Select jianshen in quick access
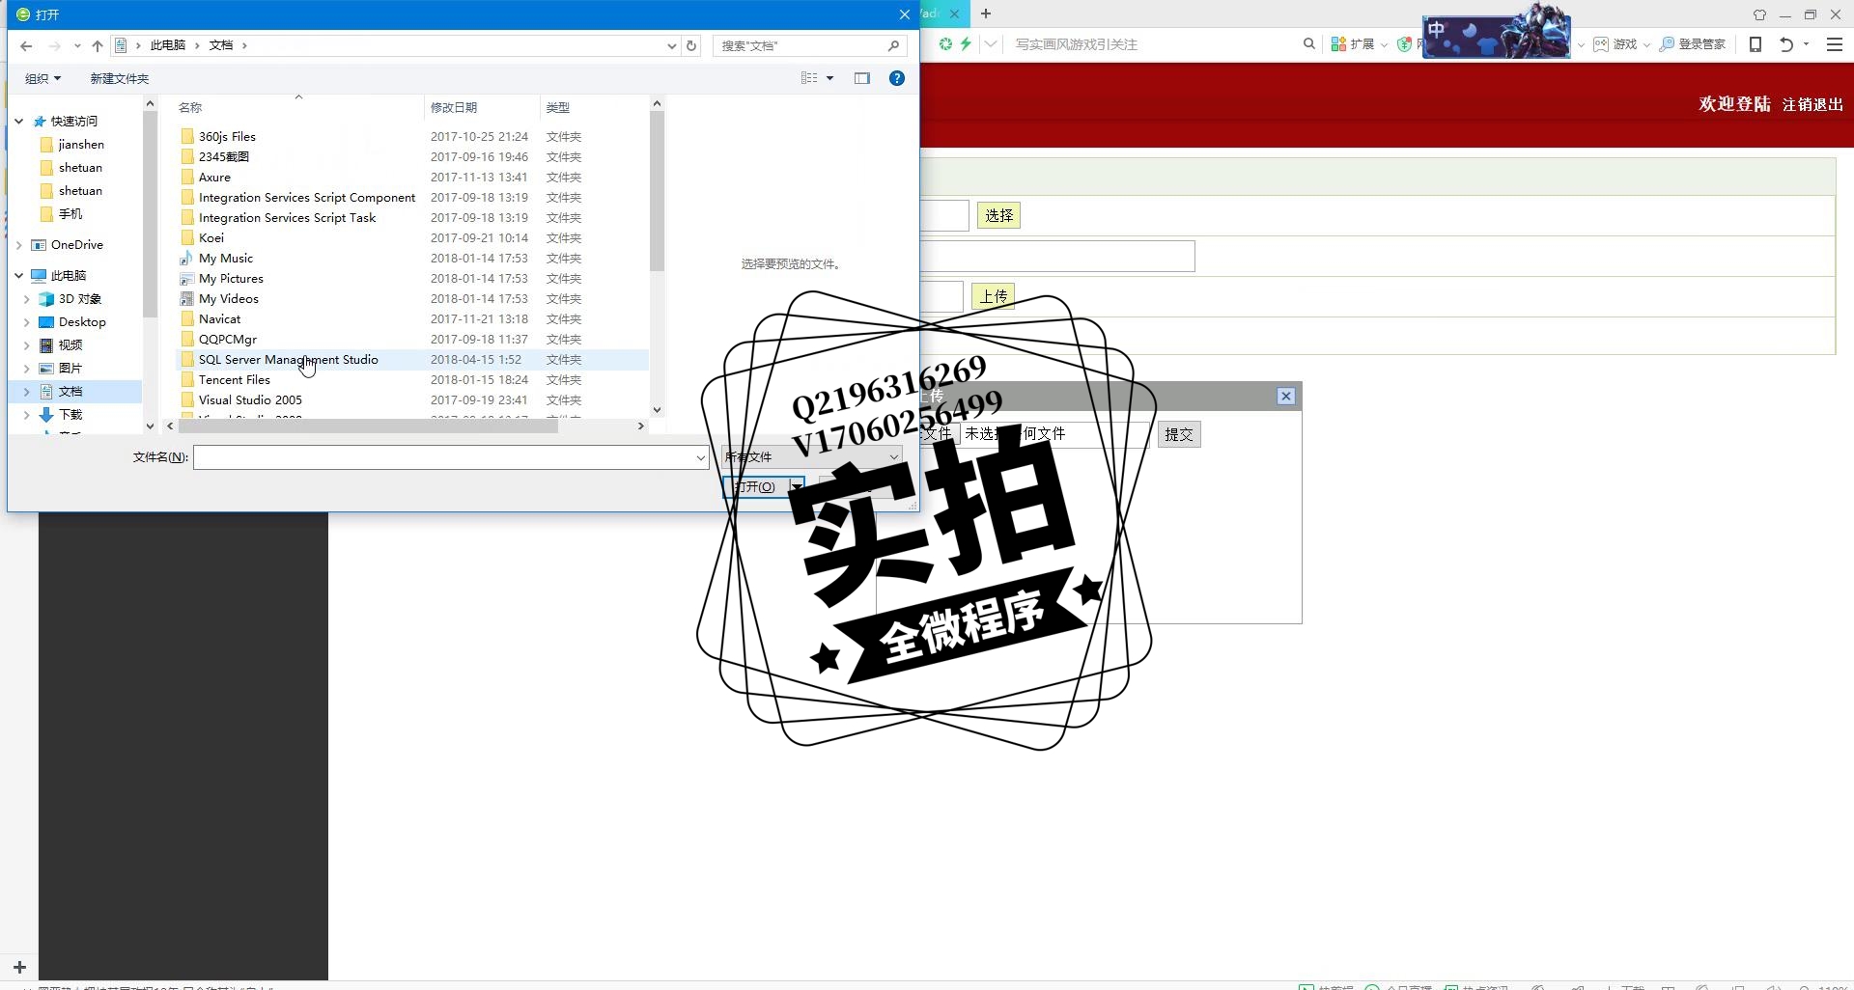The image size is (1854, 990). point(81,144)
